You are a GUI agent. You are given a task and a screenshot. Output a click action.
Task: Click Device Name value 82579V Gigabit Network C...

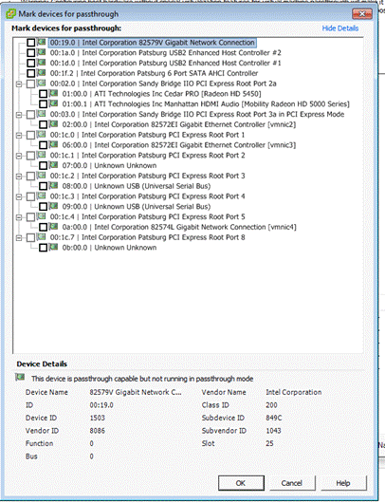136,392
